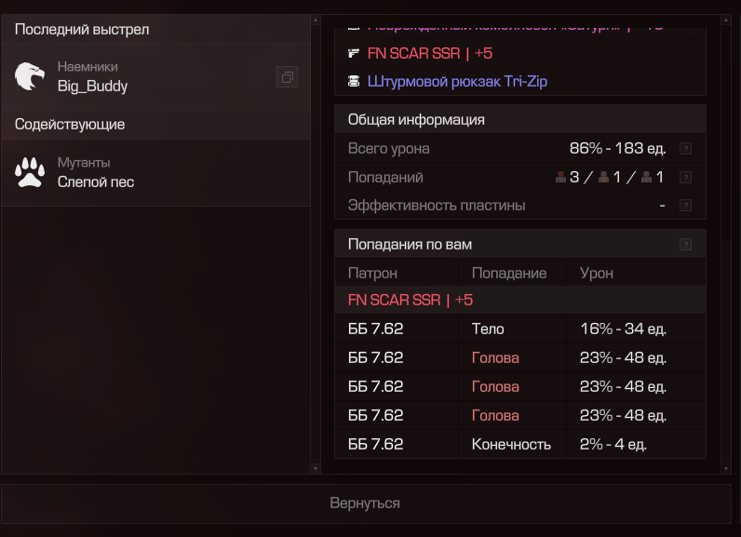Click the Урон column header
The width and height of the screenshot is (741, 537).
tap(597, 273)
